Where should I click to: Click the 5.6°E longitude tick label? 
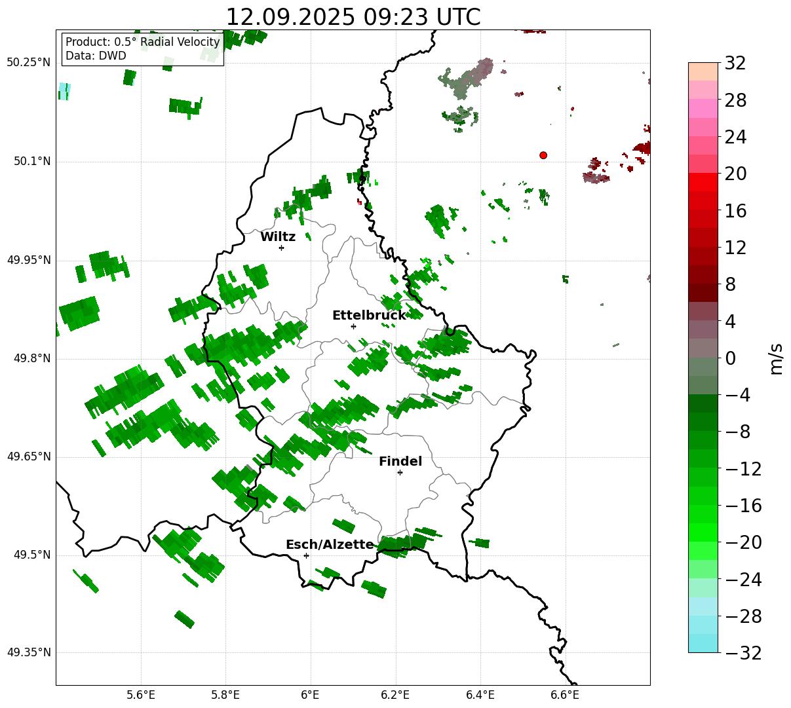click(141, 695)
